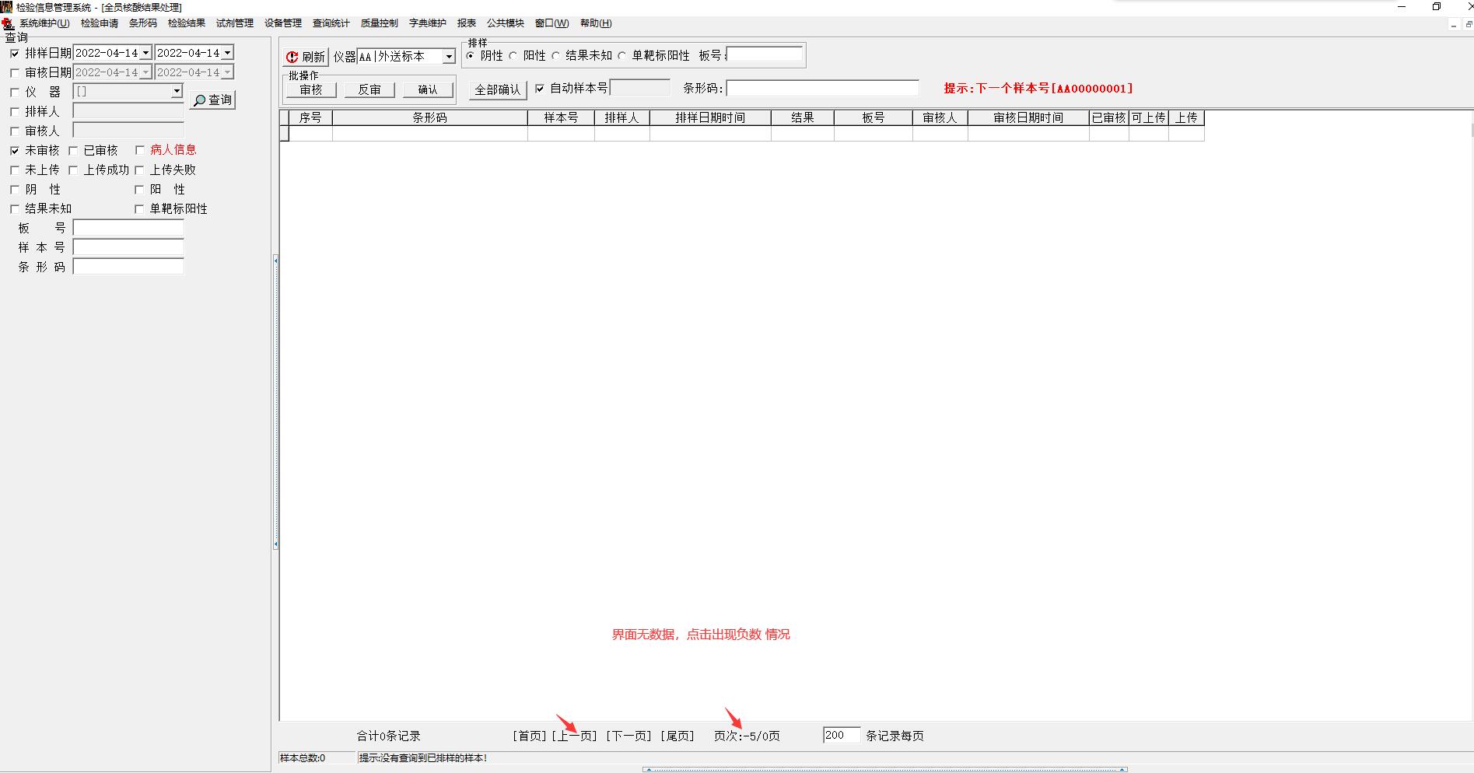Click the records-per-page field showing 200
This screenshot has height=773, width=1474.
pyautogui.click(x=842, y=735)
